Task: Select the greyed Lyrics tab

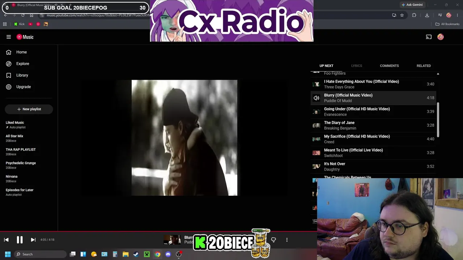Action: click(x=356, y=66)
